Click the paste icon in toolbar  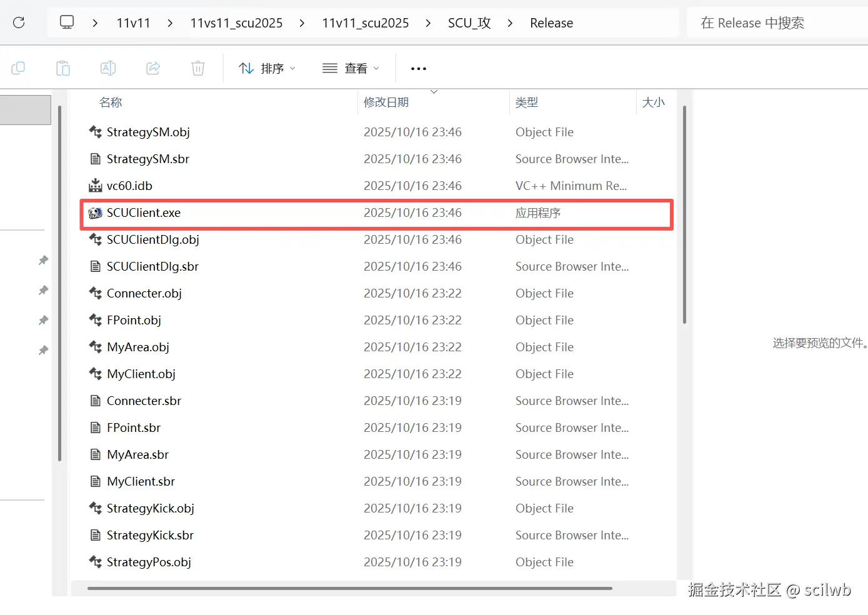click(63, 68)
